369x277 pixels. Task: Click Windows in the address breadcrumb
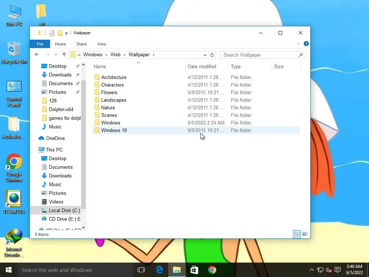point(93,55)
